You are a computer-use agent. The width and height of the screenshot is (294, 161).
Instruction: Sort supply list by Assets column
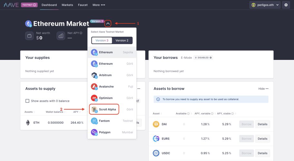pos(30,112)
